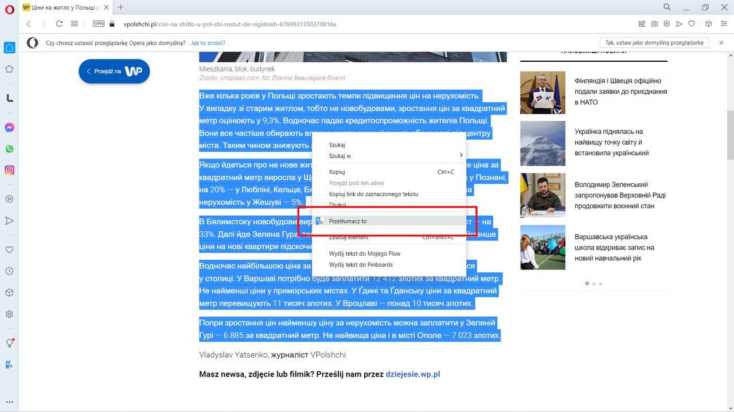Choose 'Drukuj' from context menu
Image resolution: width=734 pixels, height=412 pixels.
388,204
